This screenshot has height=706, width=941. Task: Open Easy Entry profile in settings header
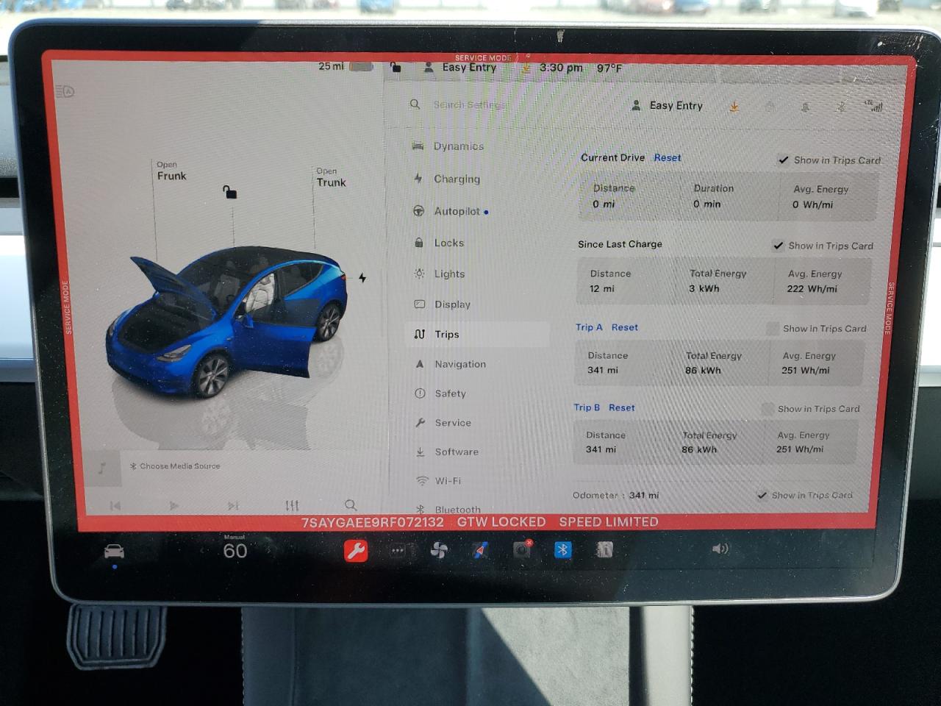point(668,105)
